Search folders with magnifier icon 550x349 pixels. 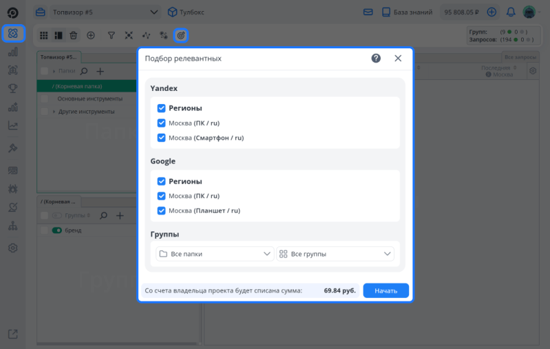[x=84, y=72]
